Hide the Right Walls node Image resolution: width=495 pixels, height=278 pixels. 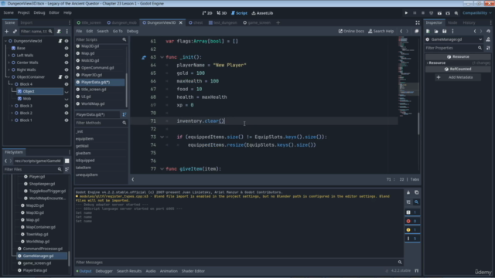(x=67, y=70)
